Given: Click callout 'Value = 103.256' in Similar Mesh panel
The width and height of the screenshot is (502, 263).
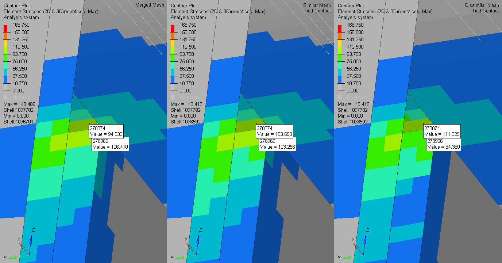Looking at the screenshot, I should (x=277, y=147).
